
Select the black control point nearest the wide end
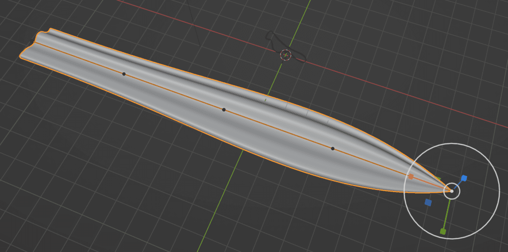pos(124,74)
